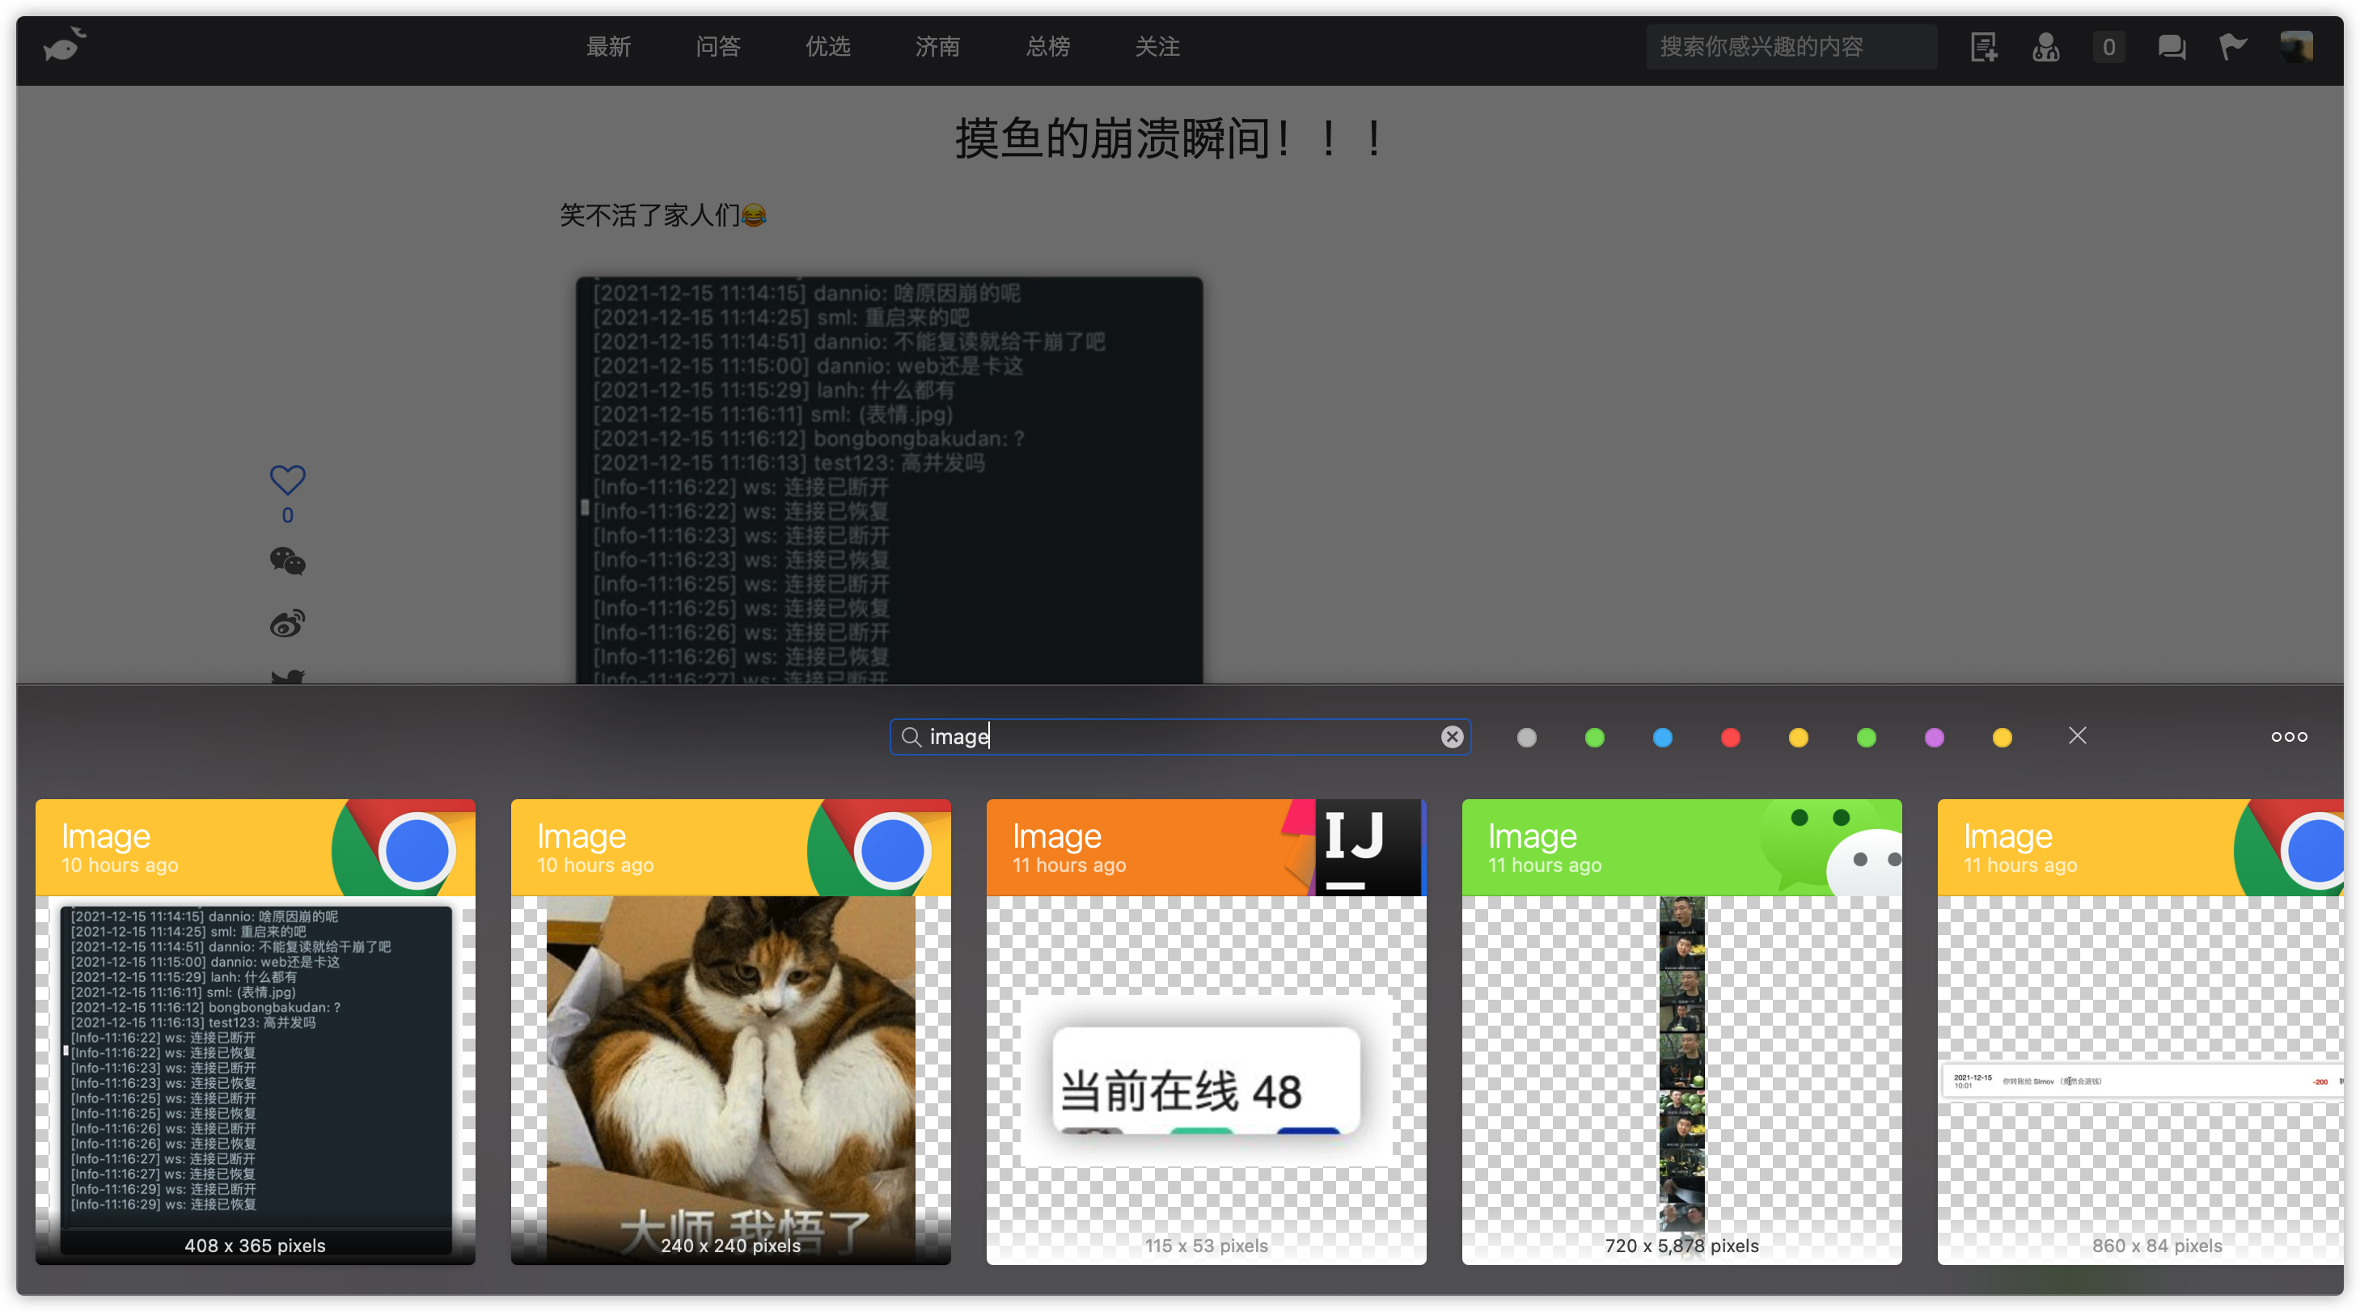The image size is (2360, 1312).
Task: Focus the site search box 搜索你感兴趣的内容
Action: [1791, 47]
